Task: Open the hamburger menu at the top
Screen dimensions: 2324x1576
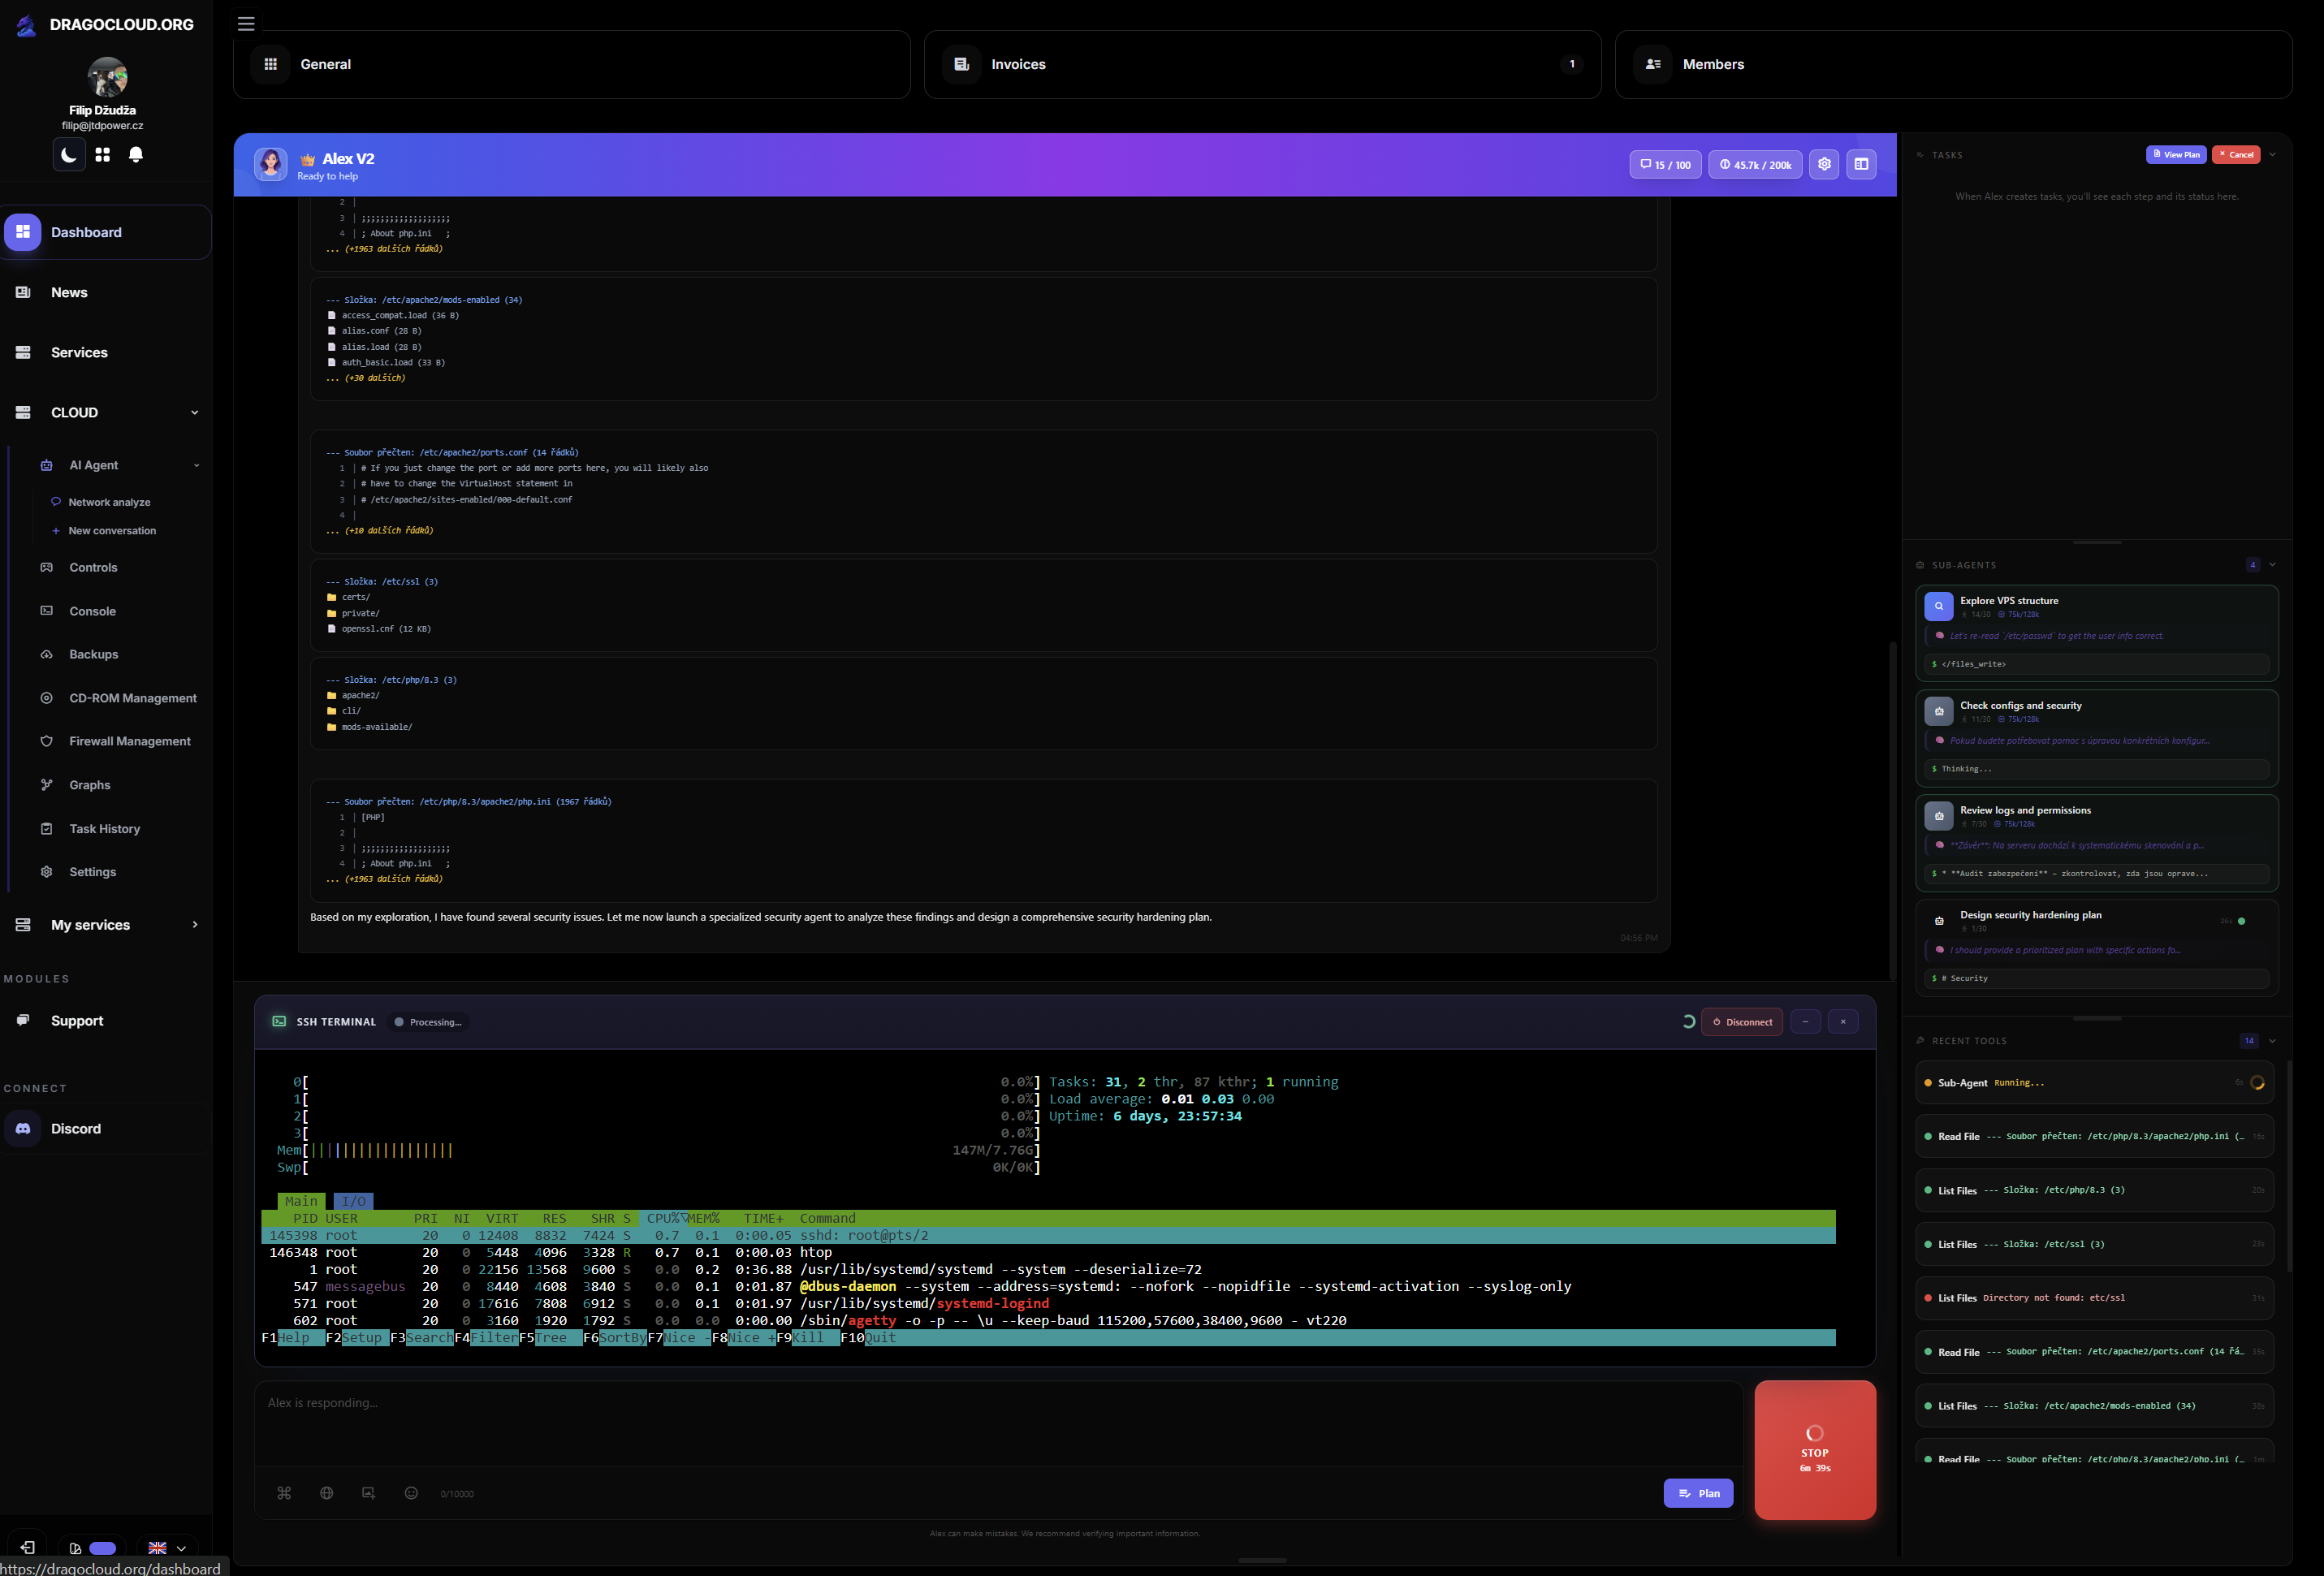Action: pyautogui.click(x=246, y=23)
